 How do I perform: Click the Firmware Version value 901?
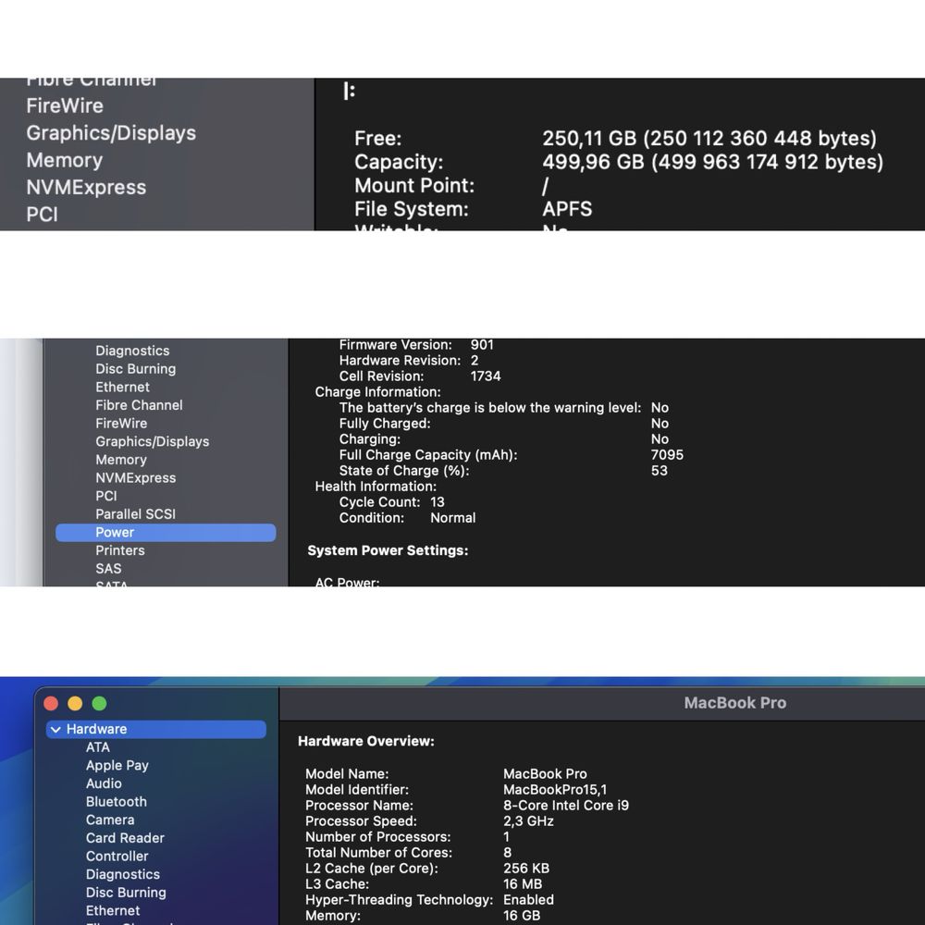click(x=482, y=344)
